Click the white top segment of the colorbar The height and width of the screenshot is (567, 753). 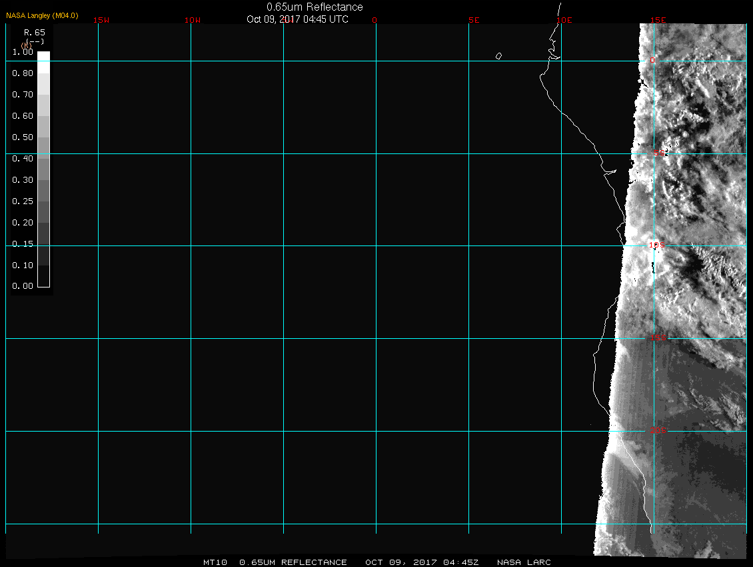coord(43,57)
